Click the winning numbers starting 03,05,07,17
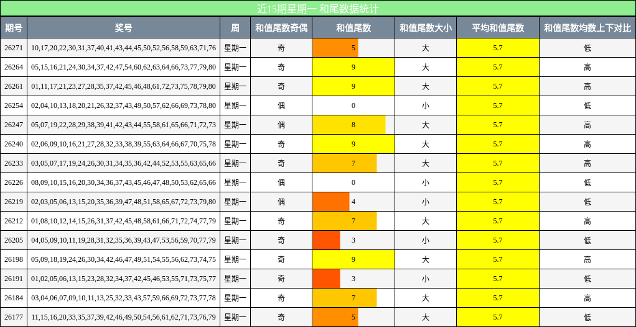Image resolution: width=636 pixels, height=327 pixels. [x=123, y=163]
